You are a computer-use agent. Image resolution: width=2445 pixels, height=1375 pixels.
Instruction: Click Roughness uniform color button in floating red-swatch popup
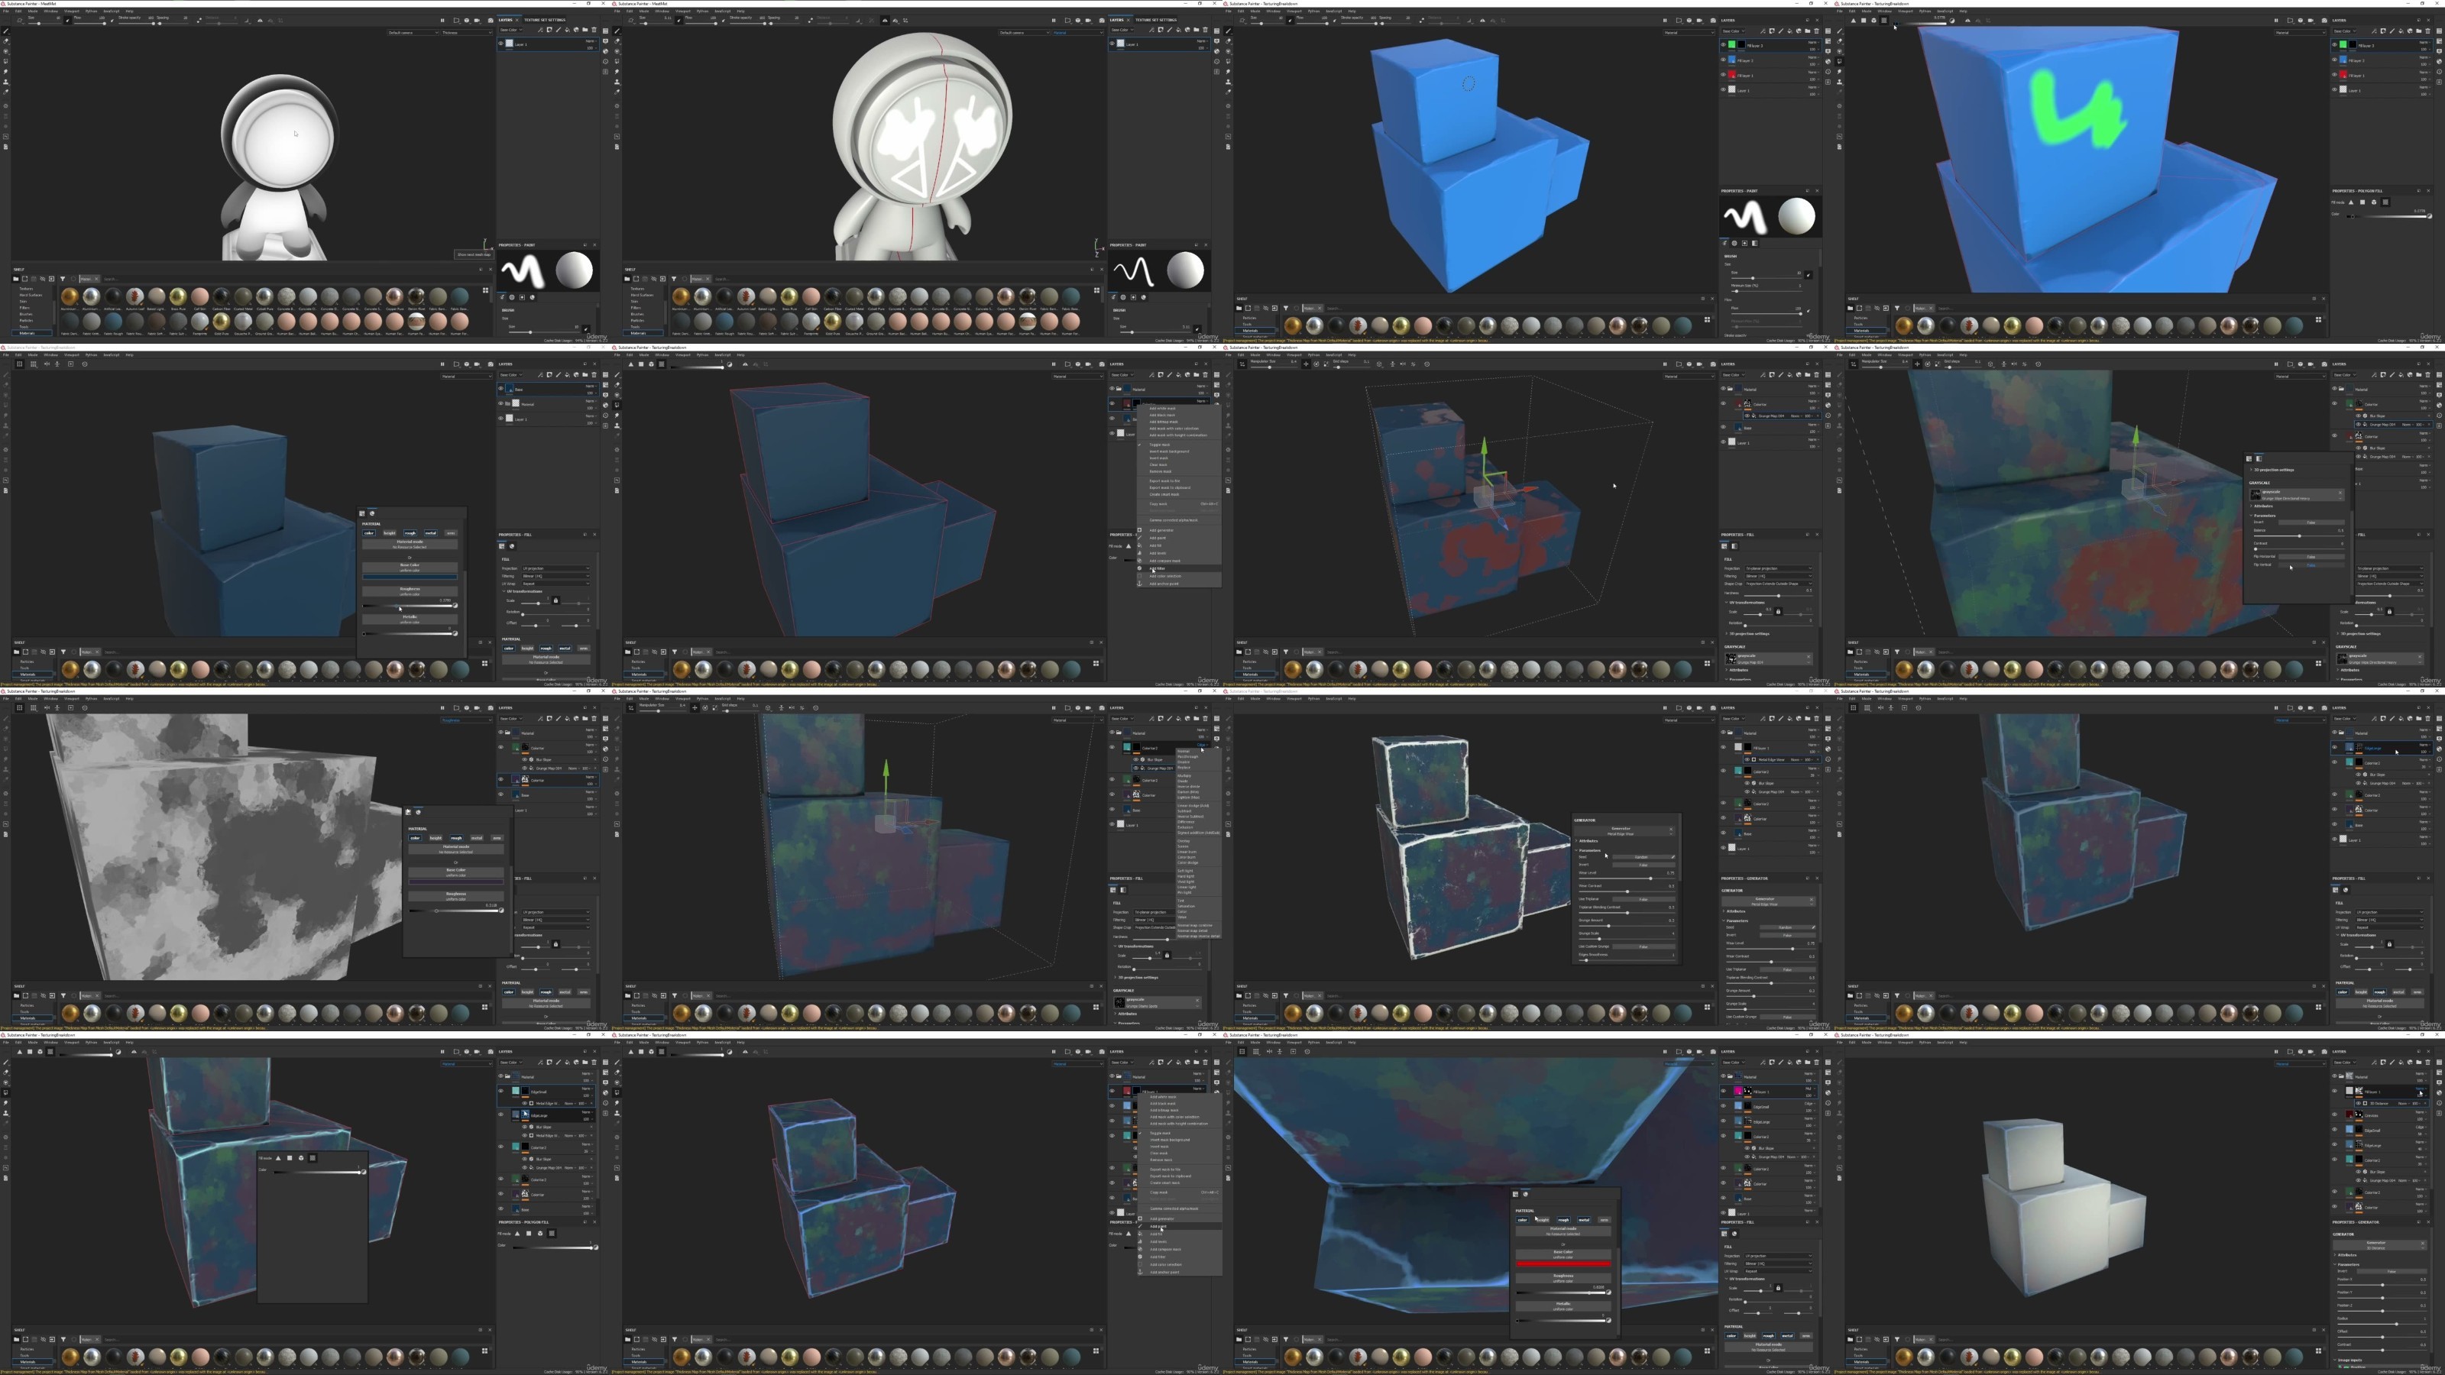pos(1564,1278)
